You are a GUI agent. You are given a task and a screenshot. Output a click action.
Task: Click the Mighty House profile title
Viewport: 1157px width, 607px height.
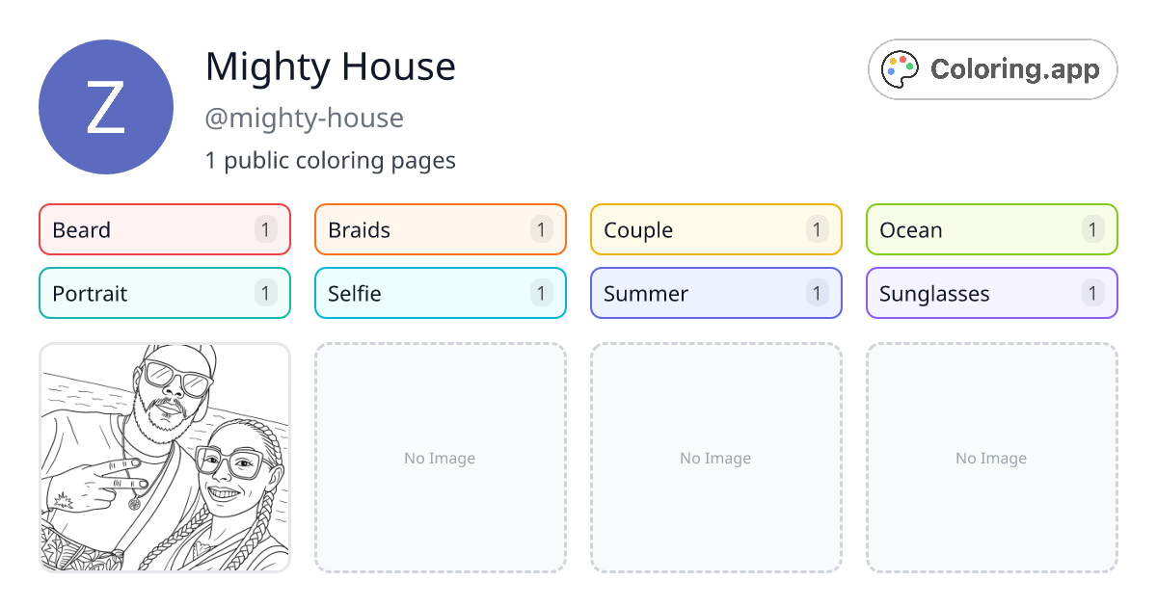tap(331, 67)
